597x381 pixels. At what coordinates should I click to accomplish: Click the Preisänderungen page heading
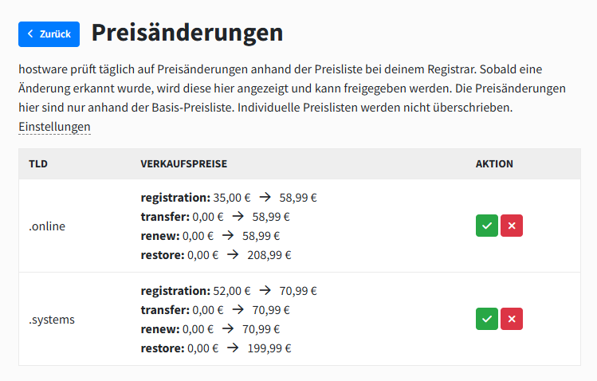tap(187, 33)
